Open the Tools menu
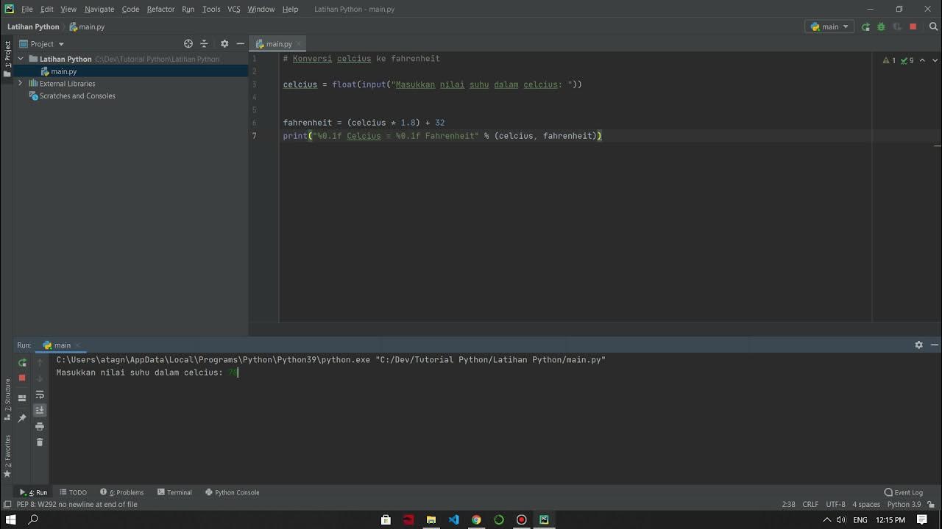 [211, 9]
